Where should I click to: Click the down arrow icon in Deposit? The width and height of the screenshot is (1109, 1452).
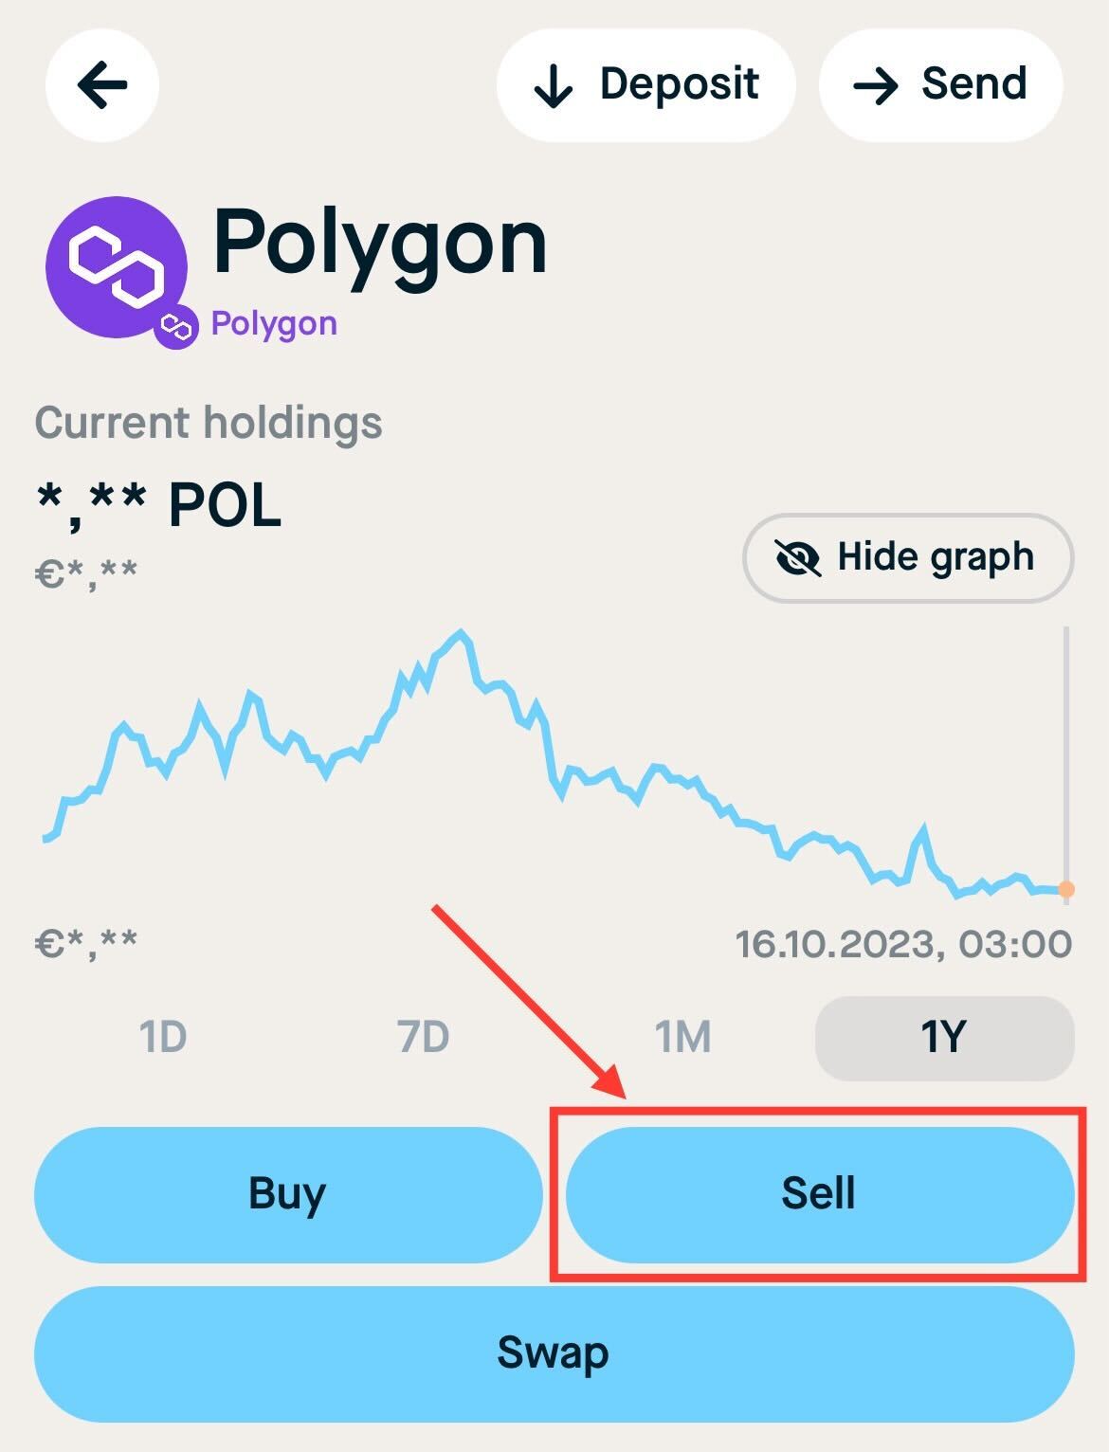coord(554,86)
